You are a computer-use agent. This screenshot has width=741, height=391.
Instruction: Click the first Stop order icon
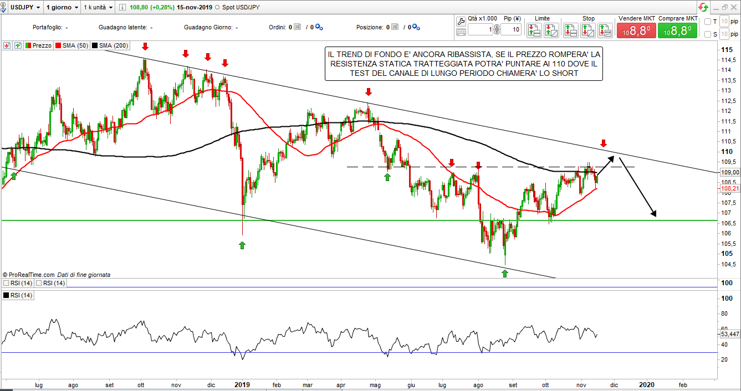pos(571,30)
